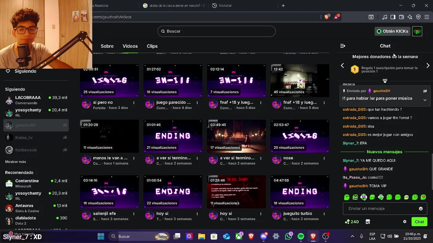Open estrada_GG5 username in 'sisa' message
The image size is (433, 243).
(354, 126)
